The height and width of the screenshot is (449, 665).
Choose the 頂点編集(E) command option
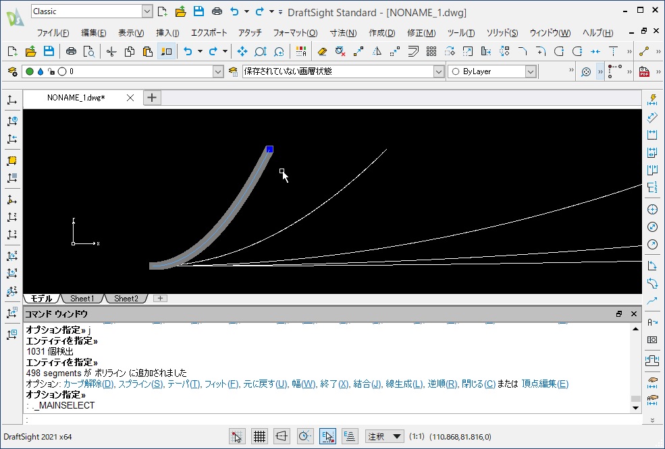pyautogui.click(x=545, y=384)
